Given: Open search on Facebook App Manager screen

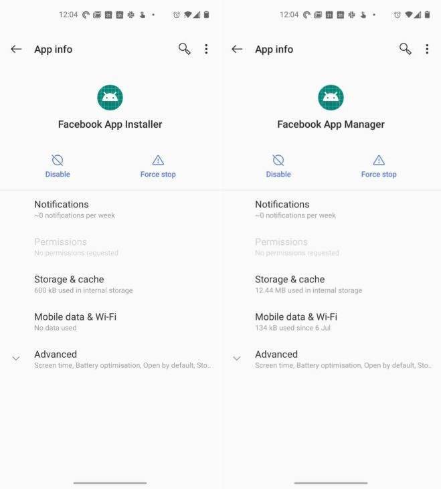Looking at the screenshot, I should tap(405, 49).
